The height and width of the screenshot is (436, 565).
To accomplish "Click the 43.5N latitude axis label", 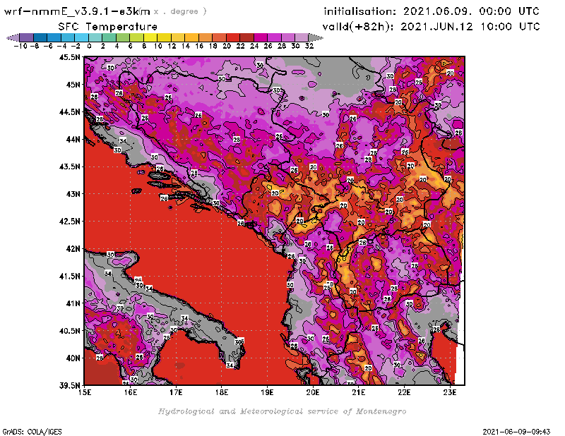I will tap(69, 166).
